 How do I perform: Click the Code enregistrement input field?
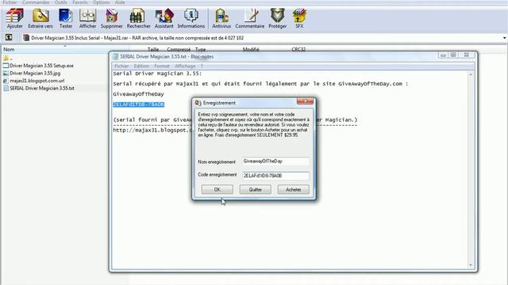point(275,176)
